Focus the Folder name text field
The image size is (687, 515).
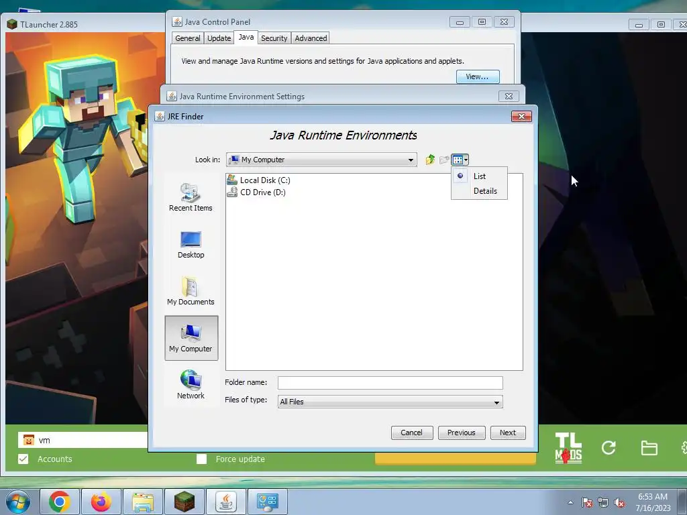pos(390,383)
